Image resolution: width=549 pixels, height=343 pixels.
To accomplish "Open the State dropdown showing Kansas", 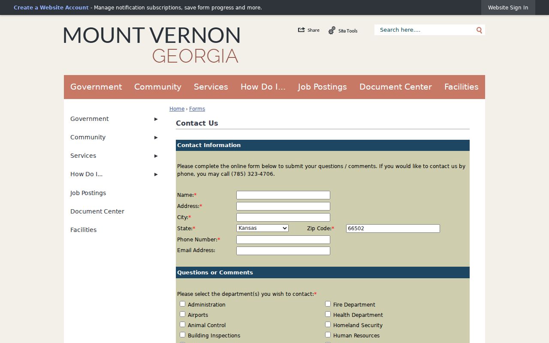I will pos(262,228).
